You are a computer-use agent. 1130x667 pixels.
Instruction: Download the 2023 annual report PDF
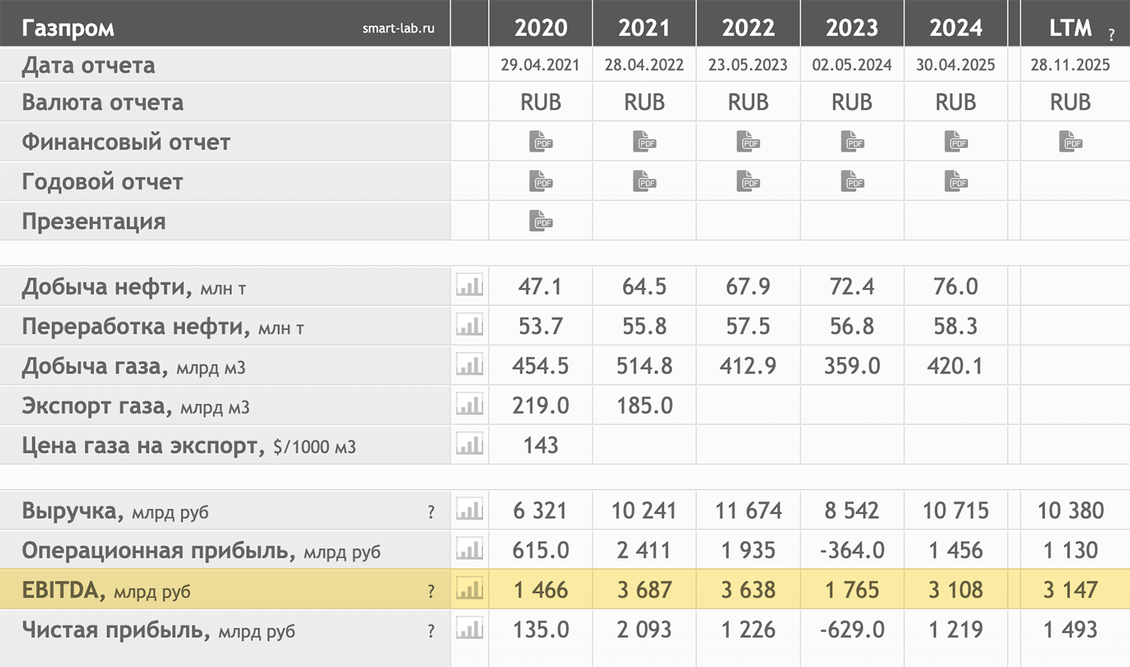pyautogui.click(x=852, y=181)
